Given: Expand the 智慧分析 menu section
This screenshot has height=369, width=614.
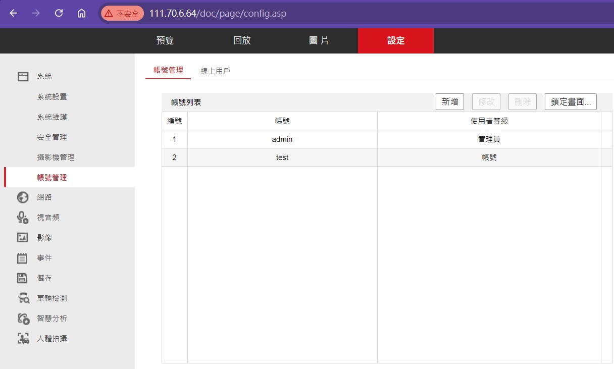Looking at the screenshot, I should pos(52,319).
